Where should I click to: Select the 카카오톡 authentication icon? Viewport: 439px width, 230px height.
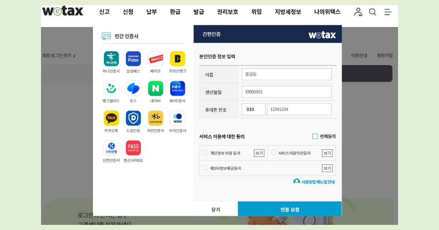[111, 118]
